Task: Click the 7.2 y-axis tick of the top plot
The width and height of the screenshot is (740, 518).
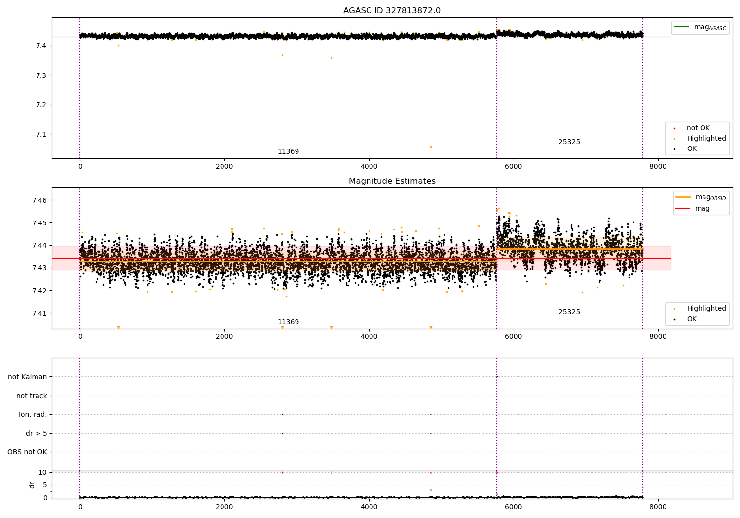Action: click(41, 105)
